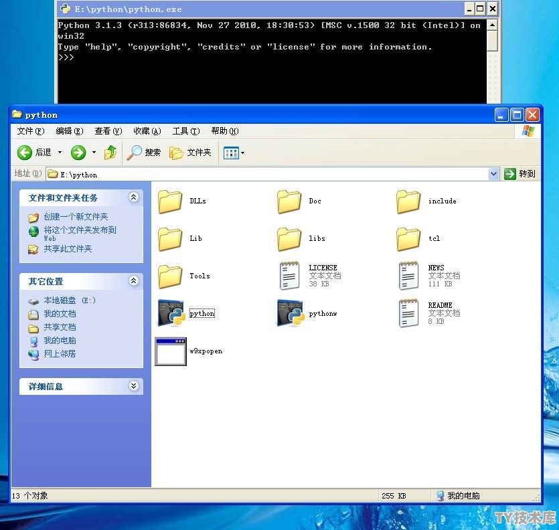559x530 pixels.
Task: Select the LICENSE text document icon
Action: pyautogui.click(x=289, y=276)
